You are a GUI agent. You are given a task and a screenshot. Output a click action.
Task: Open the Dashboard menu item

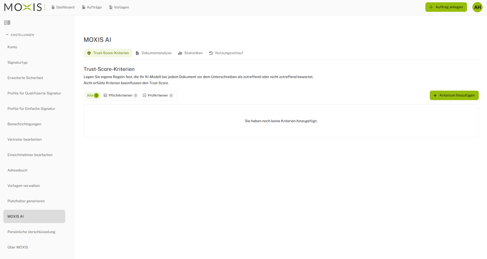tap(63, 7)
